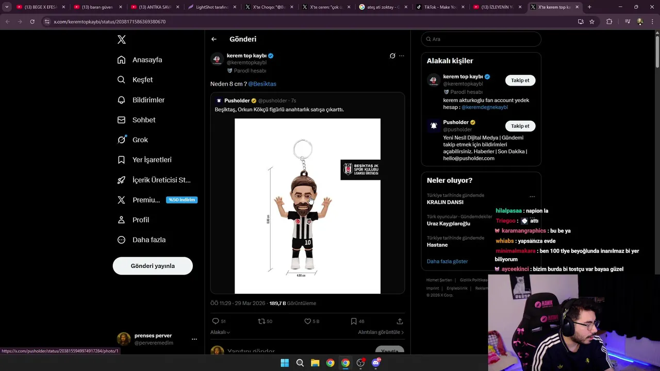
Task: Open Profil page
Action: [133, 220]
